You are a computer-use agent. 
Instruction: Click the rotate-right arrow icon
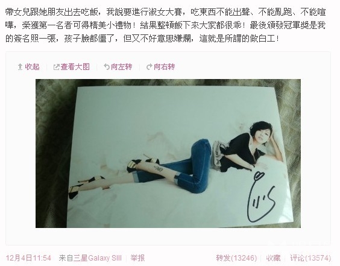pos(149,67)
